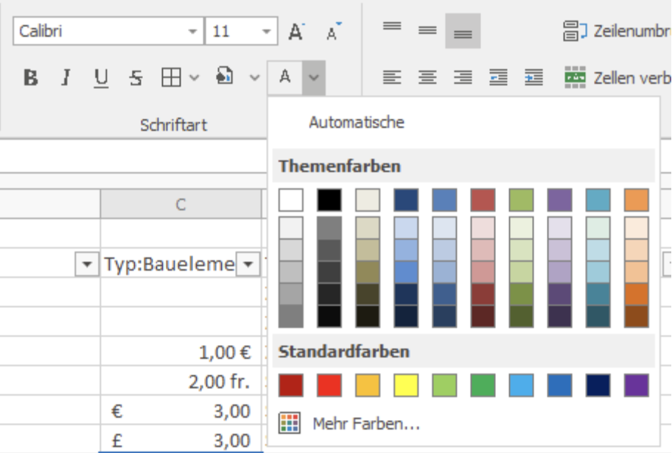Click the Zeilenumbruch wrap text icon
Screen dimensions: 672x453
click(x=575, y=31)
